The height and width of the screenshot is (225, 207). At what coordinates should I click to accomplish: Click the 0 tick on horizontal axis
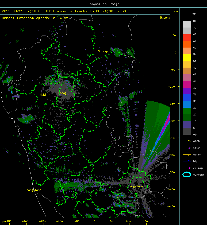coord(94,222)
